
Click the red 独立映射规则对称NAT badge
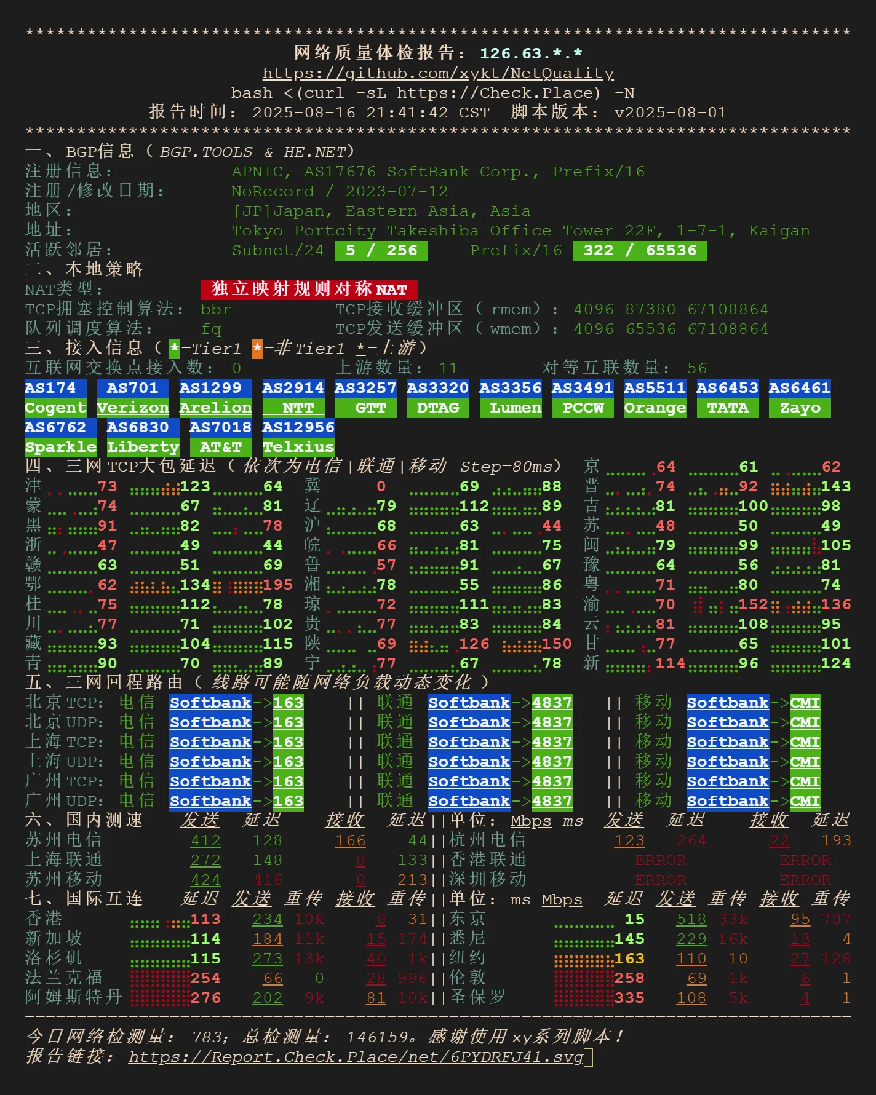(x=309, y=290)
